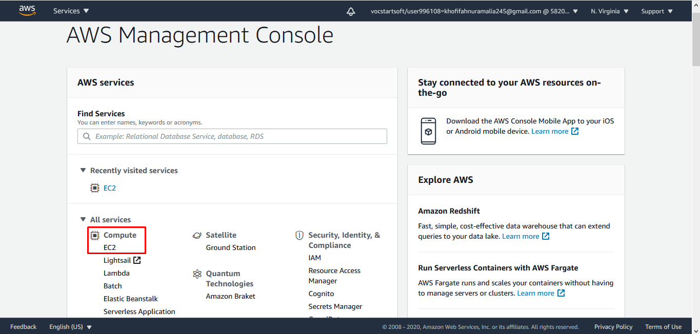Click the mobile device icon

[428, 131]
